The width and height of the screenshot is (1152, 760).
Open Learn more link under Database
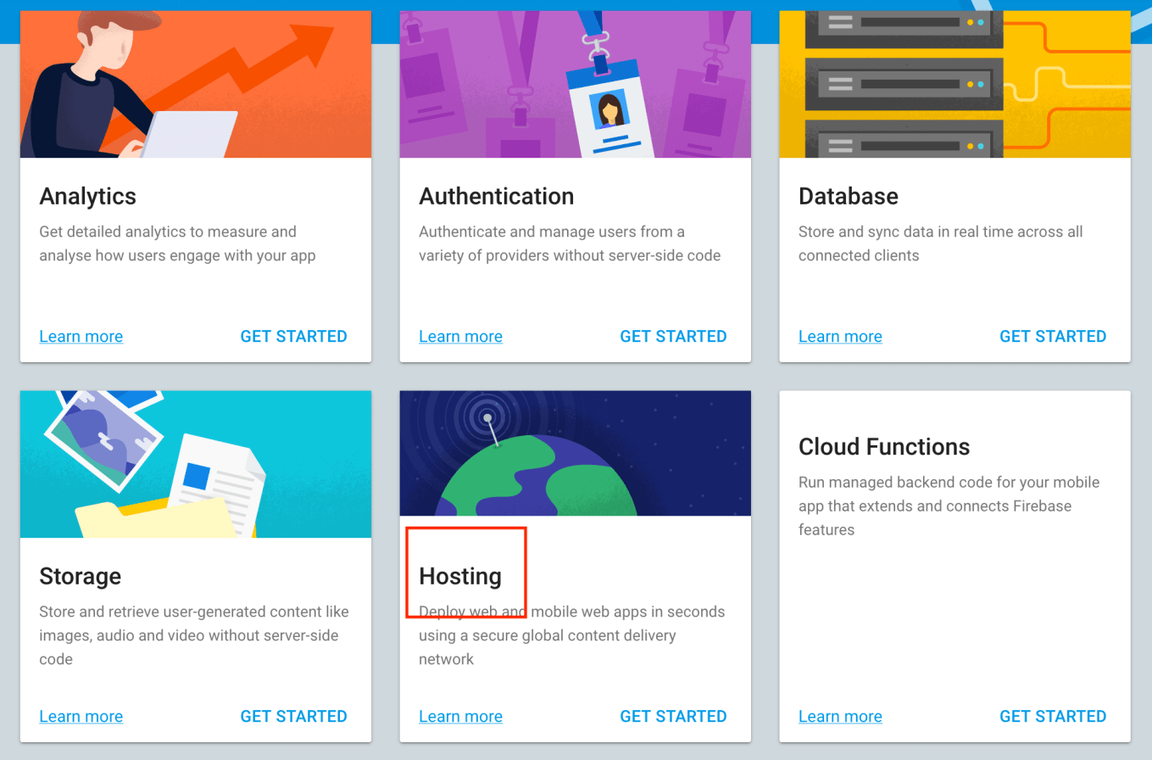point(840,337)
